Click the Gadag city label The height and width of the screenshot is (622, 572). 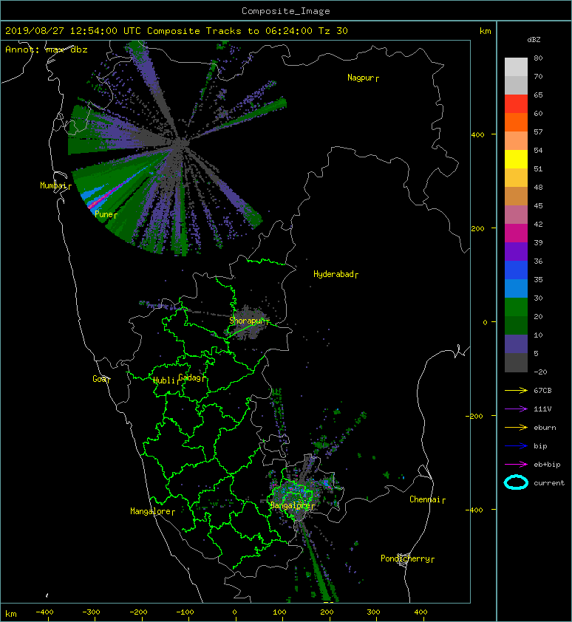point(190,377)
